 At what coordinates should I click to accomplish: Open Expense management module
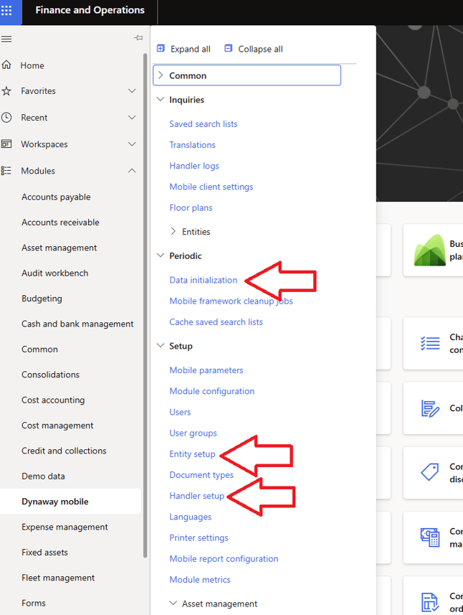[x=65, y=527]
